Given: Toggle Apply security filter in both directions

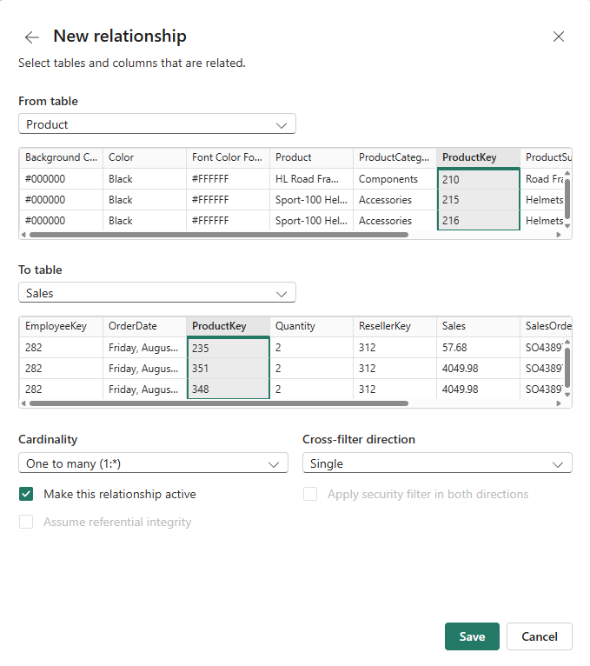Looking at the screenshot, I should [310, 494].
